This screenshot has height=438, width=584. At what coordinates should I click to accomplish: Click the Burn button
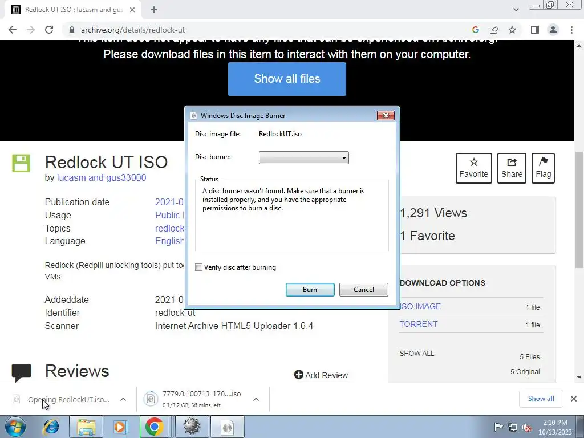tap(310, 289)
